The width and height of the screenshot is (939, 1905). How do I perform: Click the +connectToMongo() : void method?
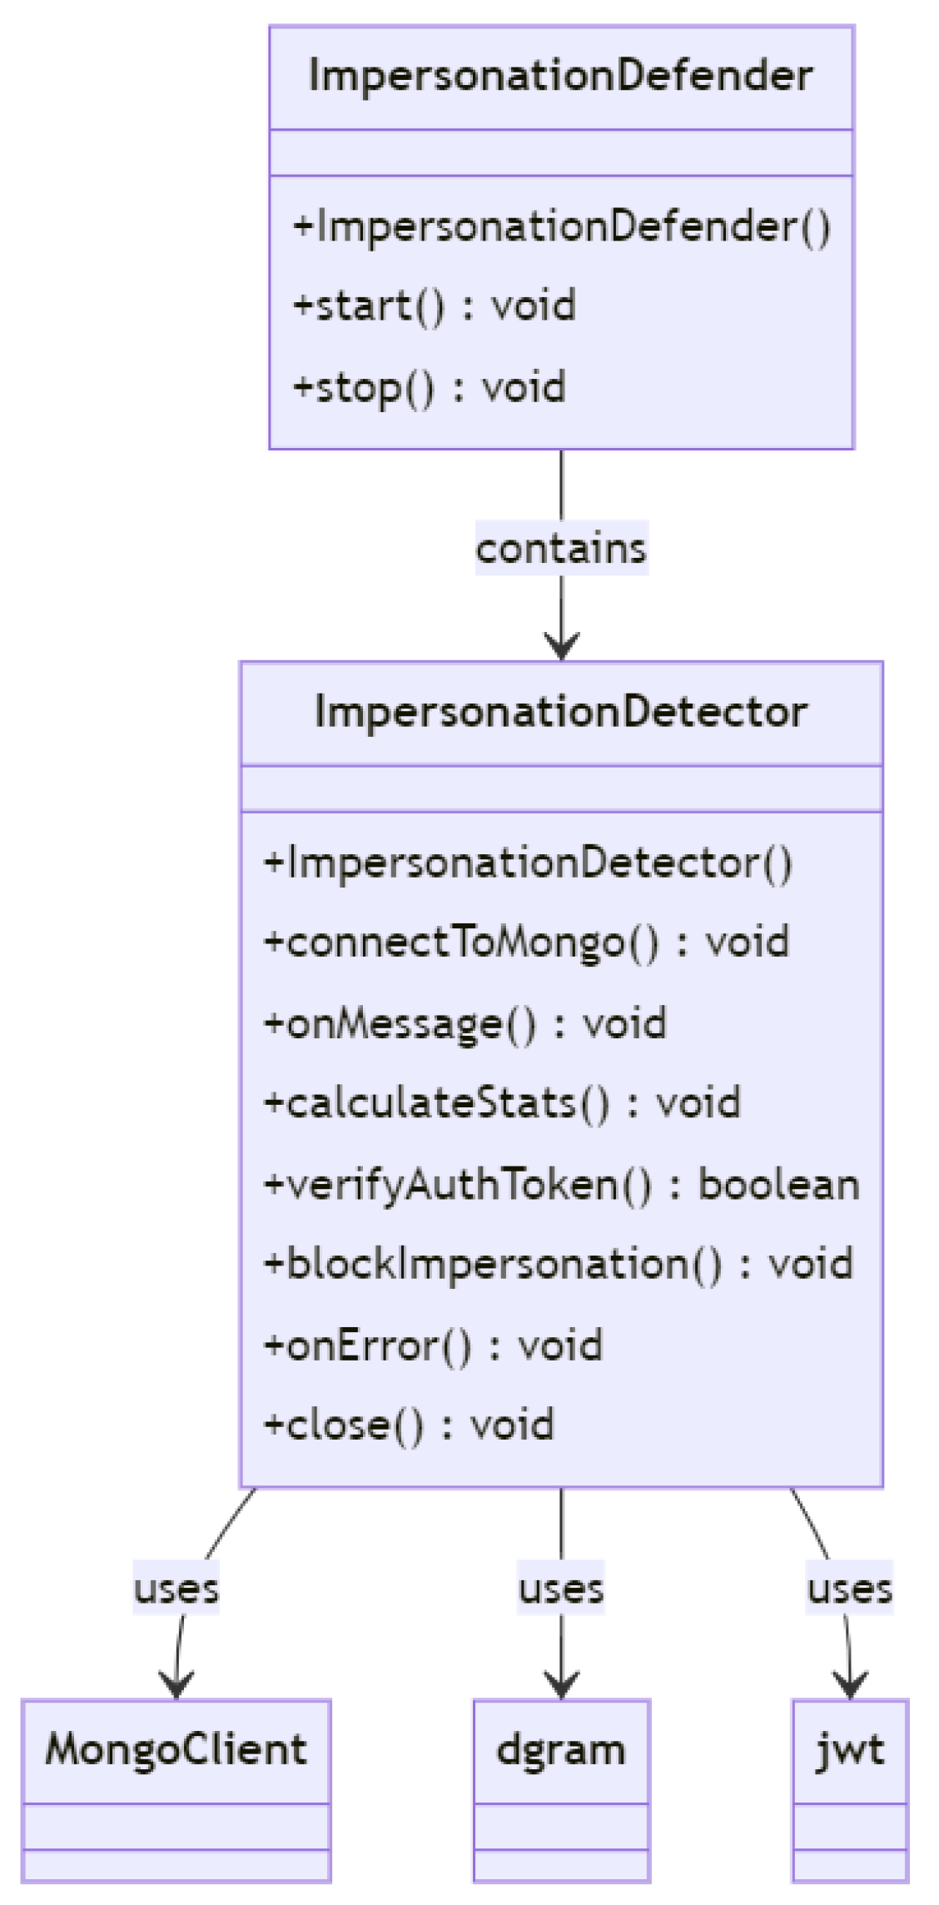point(525,943)
